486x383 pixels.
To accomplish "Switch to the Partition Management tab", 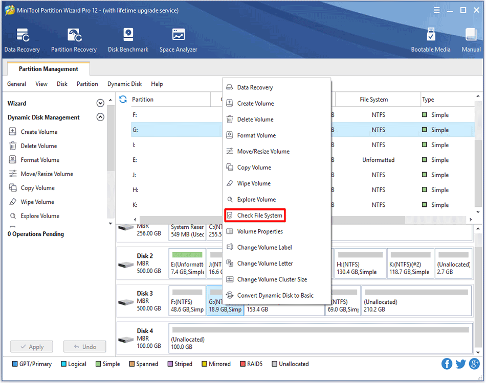I will [48, 68].
